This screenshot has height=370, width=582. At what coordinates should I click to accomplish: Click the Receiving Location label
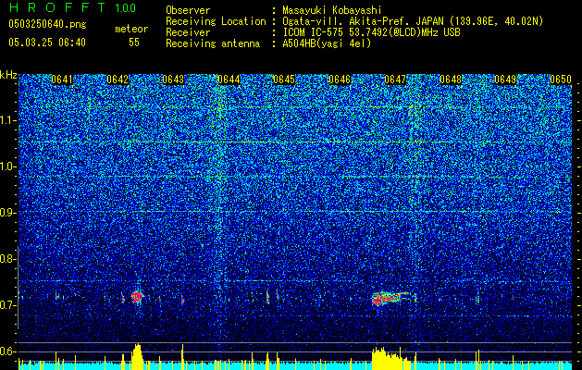click(216, 21)
